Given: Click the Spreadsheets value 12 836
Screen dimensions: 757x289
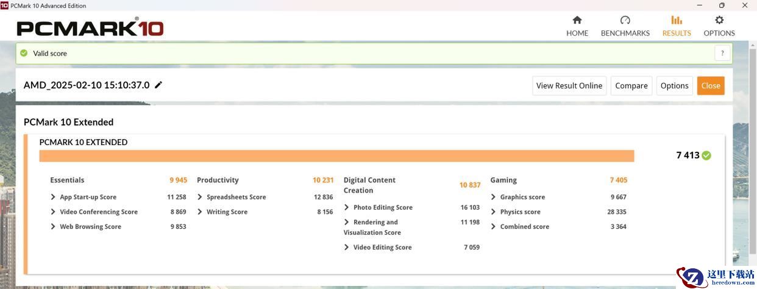Looking at the screenshot, I should click(x=324, y=197).
